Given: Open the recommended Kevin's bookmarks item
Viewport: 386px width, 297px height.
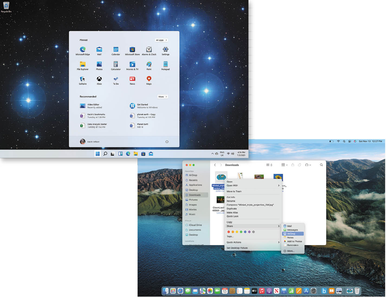Looking at the screenshot, I should click(x=93, y=116).
